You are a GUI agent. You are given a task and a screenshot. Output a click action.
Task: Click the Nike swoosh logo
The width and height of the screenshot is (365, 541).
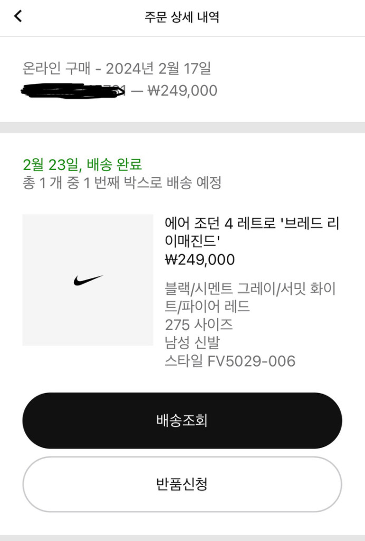[x=88, y=280]
